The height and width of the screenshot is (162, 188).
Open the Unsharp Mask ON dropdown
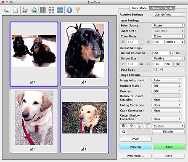pos(167,86)
